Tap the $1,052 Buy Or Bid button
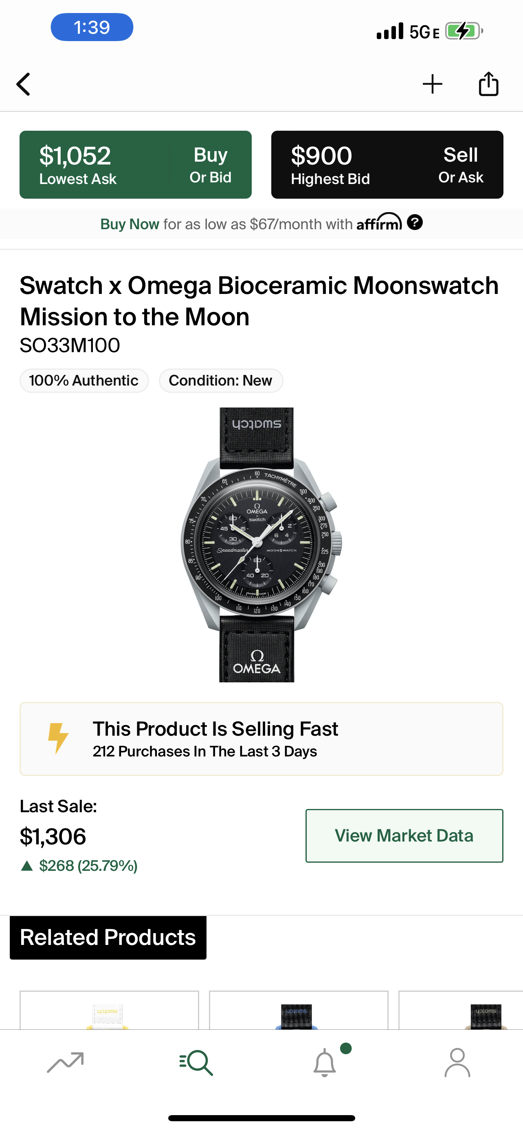 (x=135, y=164)
